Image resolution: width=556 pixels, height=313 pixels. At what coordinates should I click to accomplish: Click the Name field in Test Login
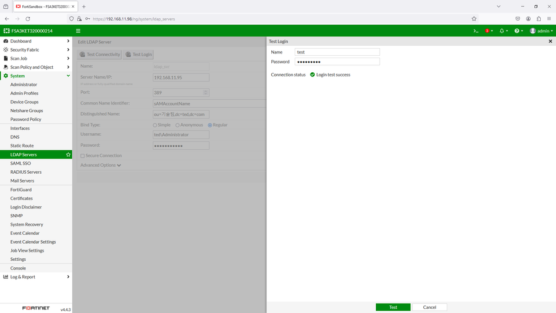point(337,52)
